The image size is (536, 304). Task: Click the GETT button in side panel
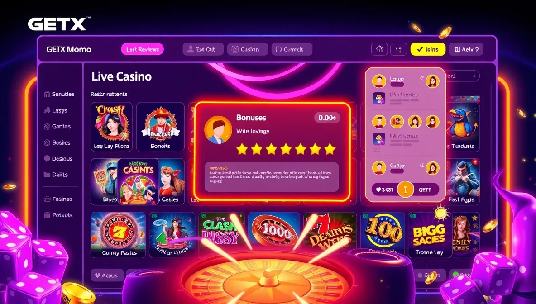426,190
